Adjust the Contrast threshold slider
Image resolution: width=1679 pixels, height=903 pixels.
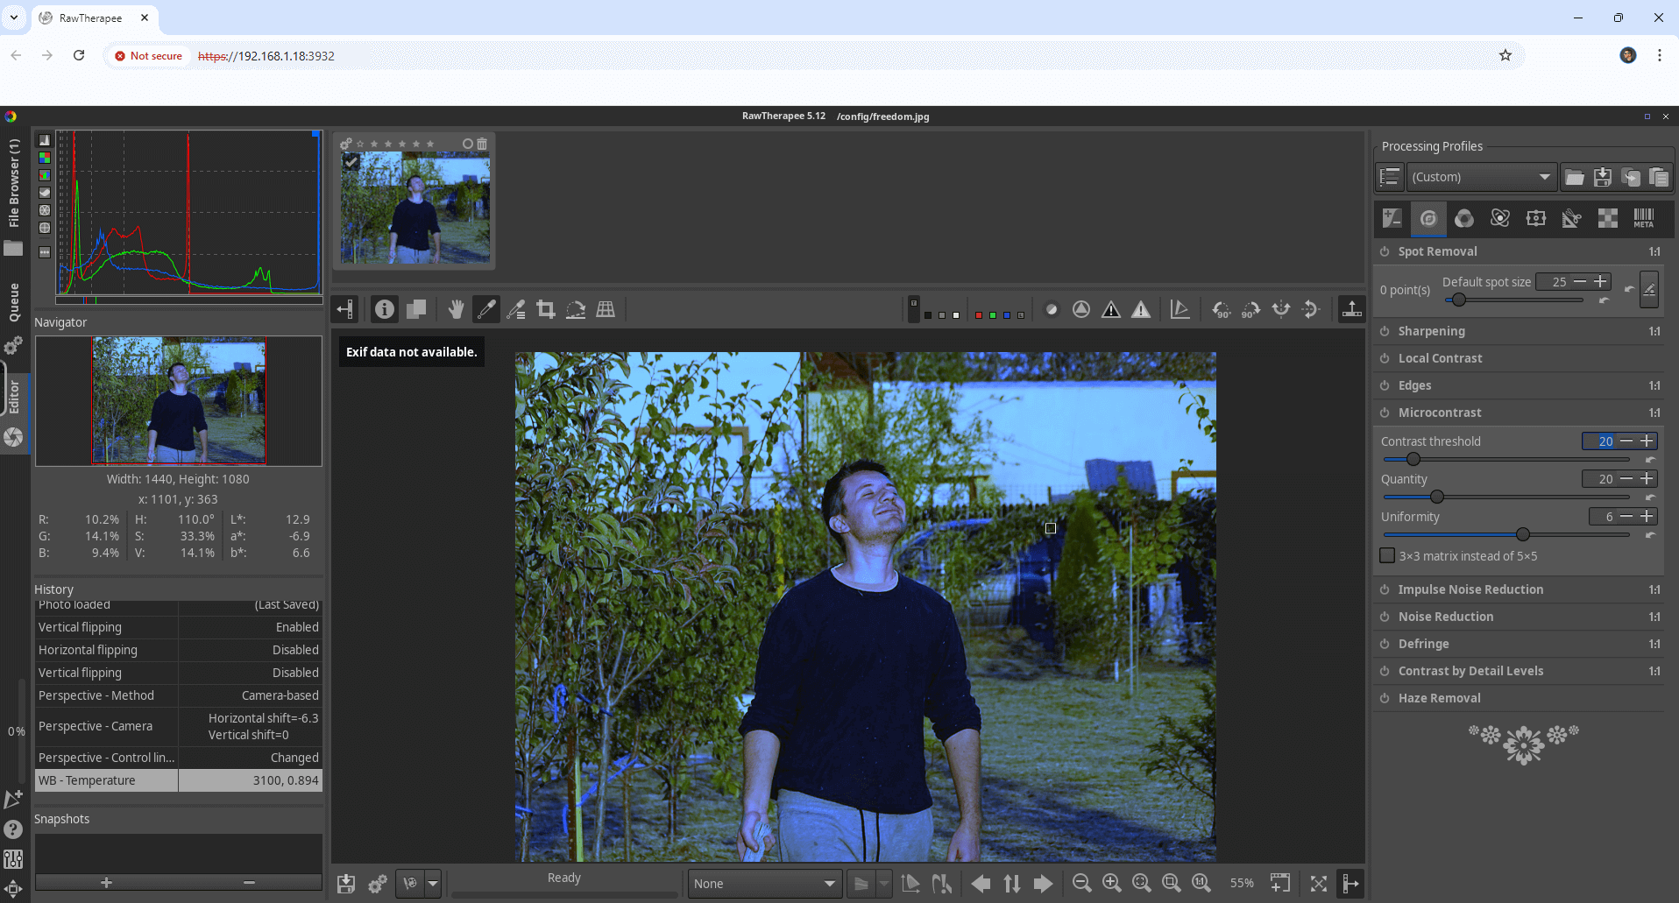[1506, 459]
